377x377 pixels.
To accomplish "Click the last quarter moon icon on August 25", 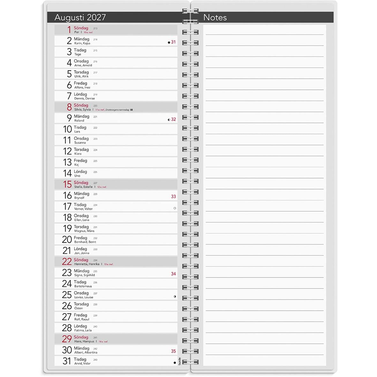I will pyautogui.click(x=175, y=297).
